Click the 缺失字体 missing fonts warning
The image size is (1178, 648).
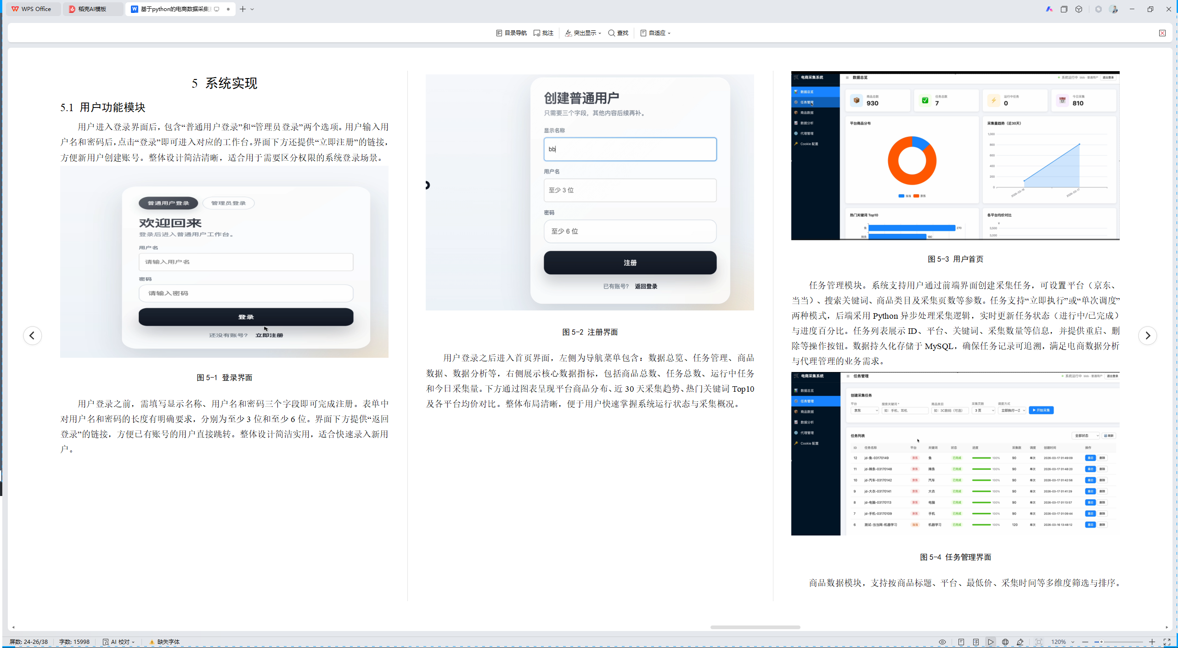pos(164,642)
